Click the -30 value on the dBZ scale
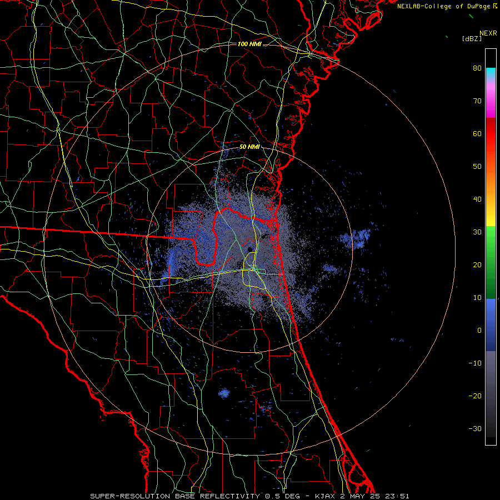Screen dimensions: 500x500 (475, 428)
